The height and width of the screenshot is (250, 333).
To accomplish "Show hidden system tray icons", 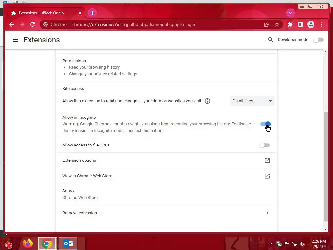I will click(x=271, y=244).
